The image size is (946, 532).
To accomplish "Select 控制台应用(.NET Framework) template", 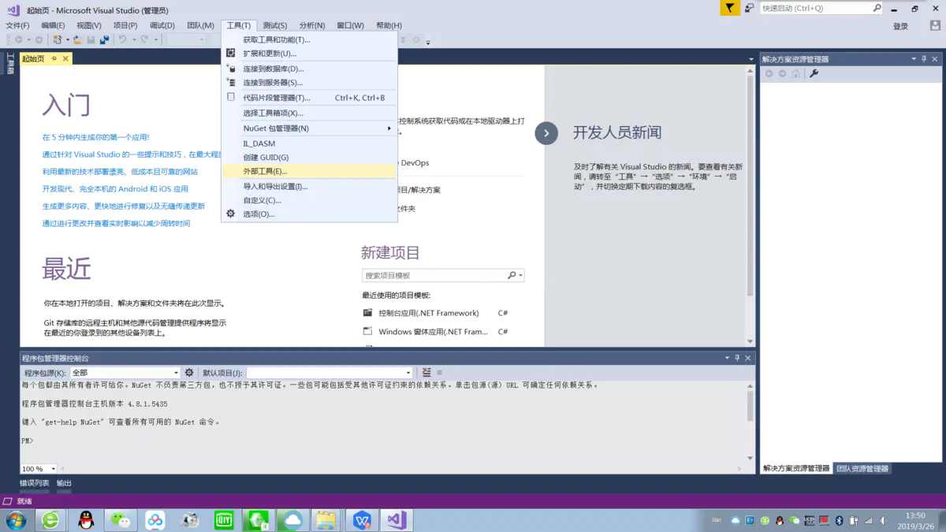I will (x=435, y=313).
